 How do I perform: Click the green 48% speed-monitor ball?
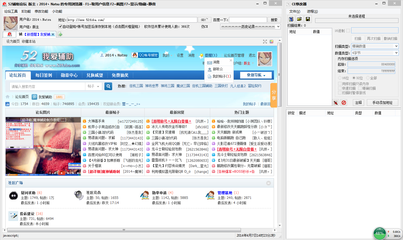379,233
